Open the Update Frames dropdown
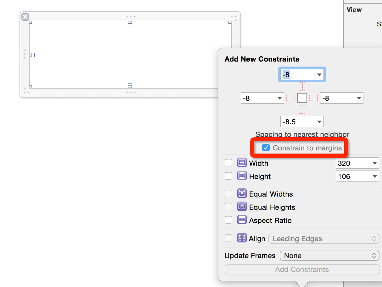Screen dimensions: 382x287 [329, 256]
